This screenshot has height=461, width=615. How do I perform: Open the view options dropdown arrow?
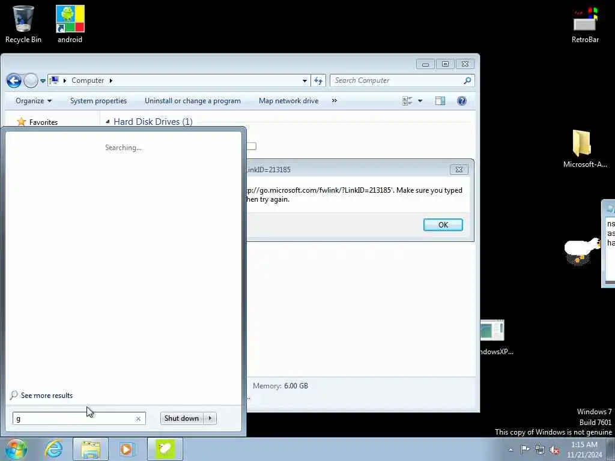click(x=420, y=101)
